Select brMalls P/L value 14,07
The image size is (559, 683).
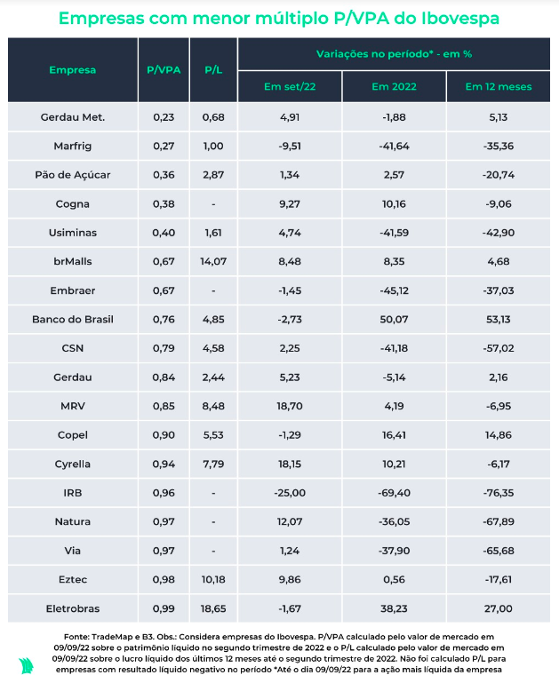[213, 261]
